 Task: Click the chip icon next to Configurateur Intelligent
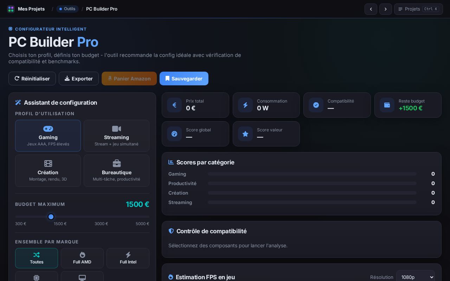[x=11, y=29]
